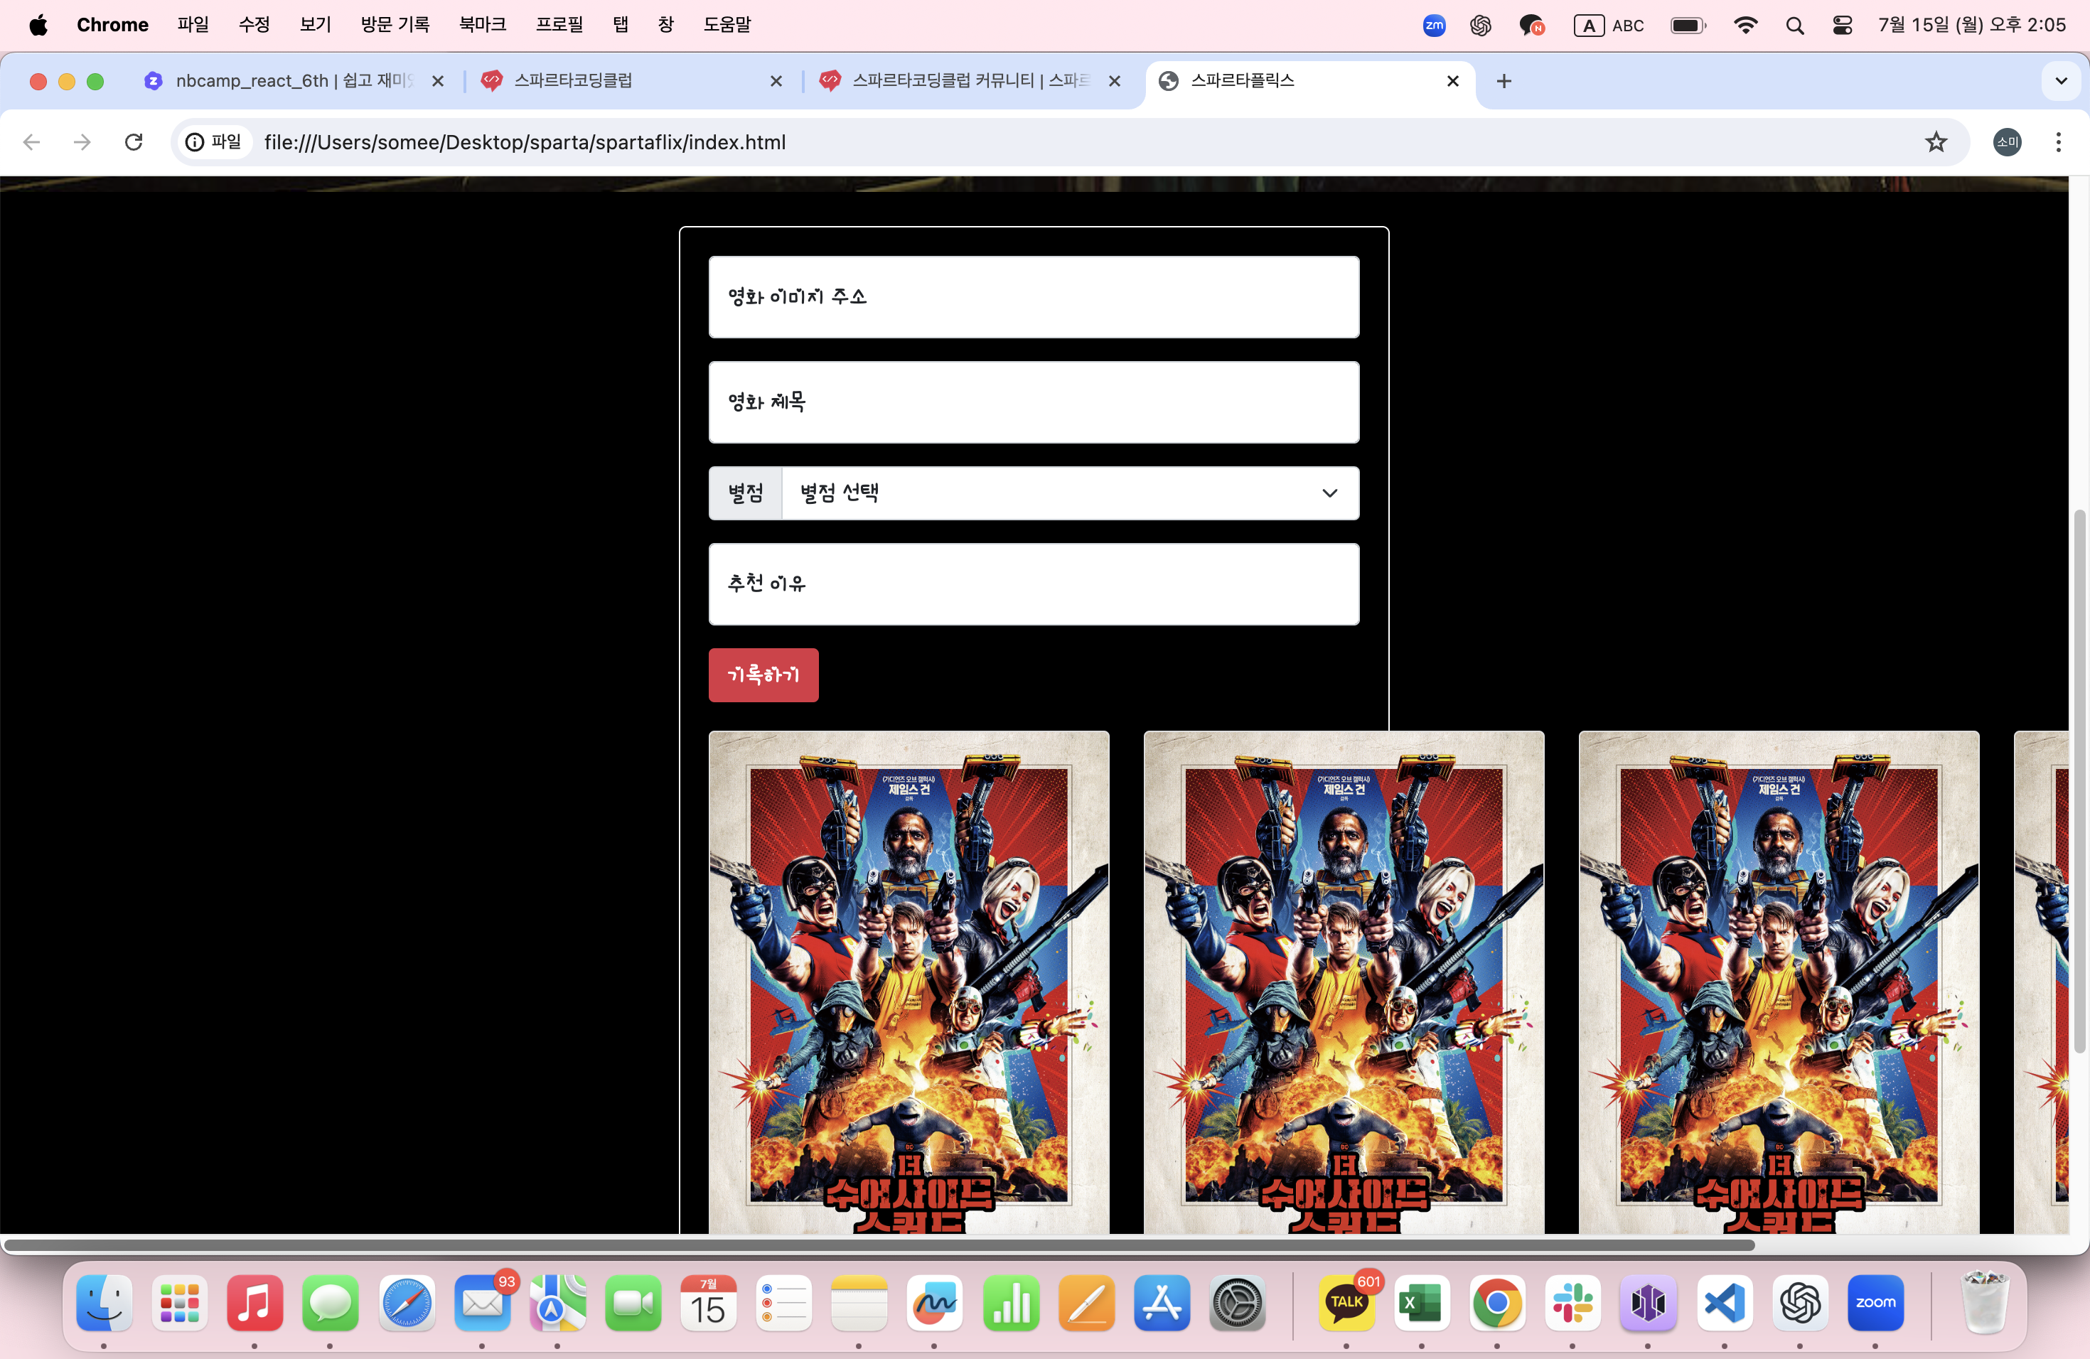2090x1359 pixels.
Task: Click the page's horizontal scrollbar
Action: coord(878,1245)
